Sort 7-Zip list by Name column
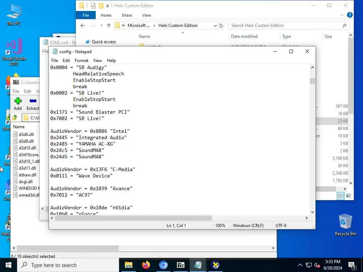Viewport: 363px width, 272px height. point(19,126)
